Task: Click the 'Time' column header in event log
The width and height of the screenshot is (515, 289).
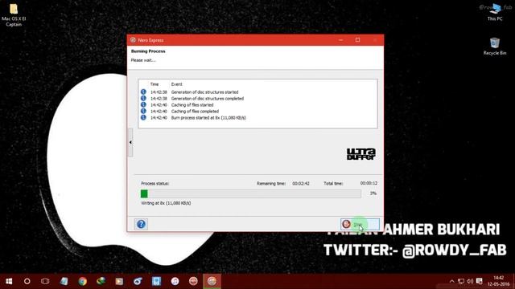Action: click(x=154, y=84)
